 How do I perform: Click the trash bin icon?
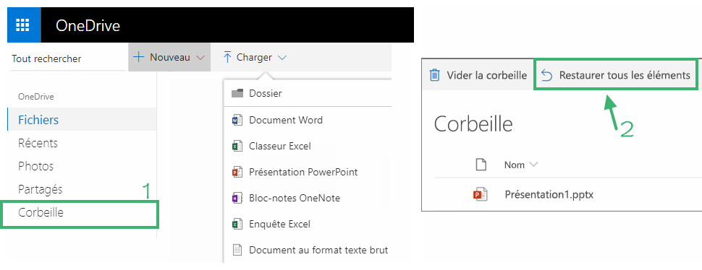point(435,75)
